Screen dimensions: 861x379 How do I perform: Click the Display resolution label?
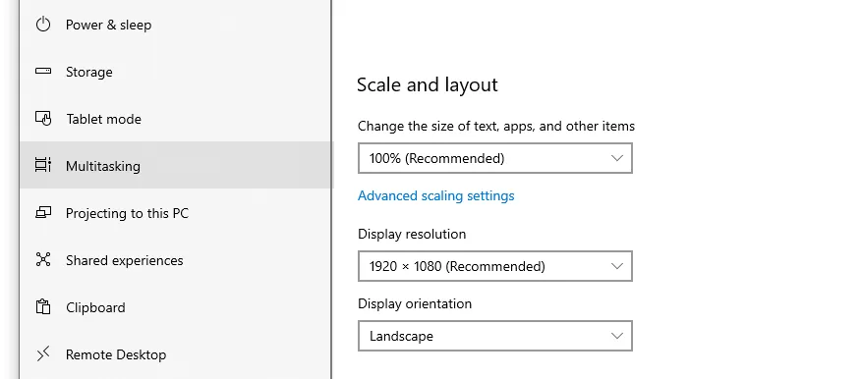412,235
